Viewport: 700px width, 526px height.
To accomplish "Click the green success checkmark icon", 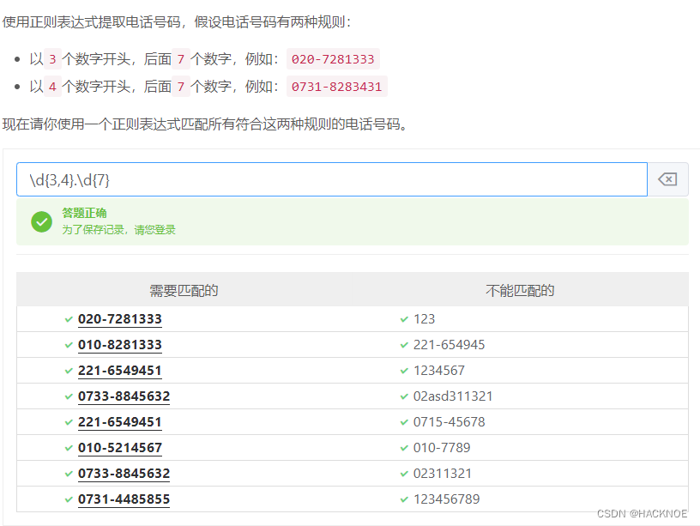I will [x=41, y=222].
